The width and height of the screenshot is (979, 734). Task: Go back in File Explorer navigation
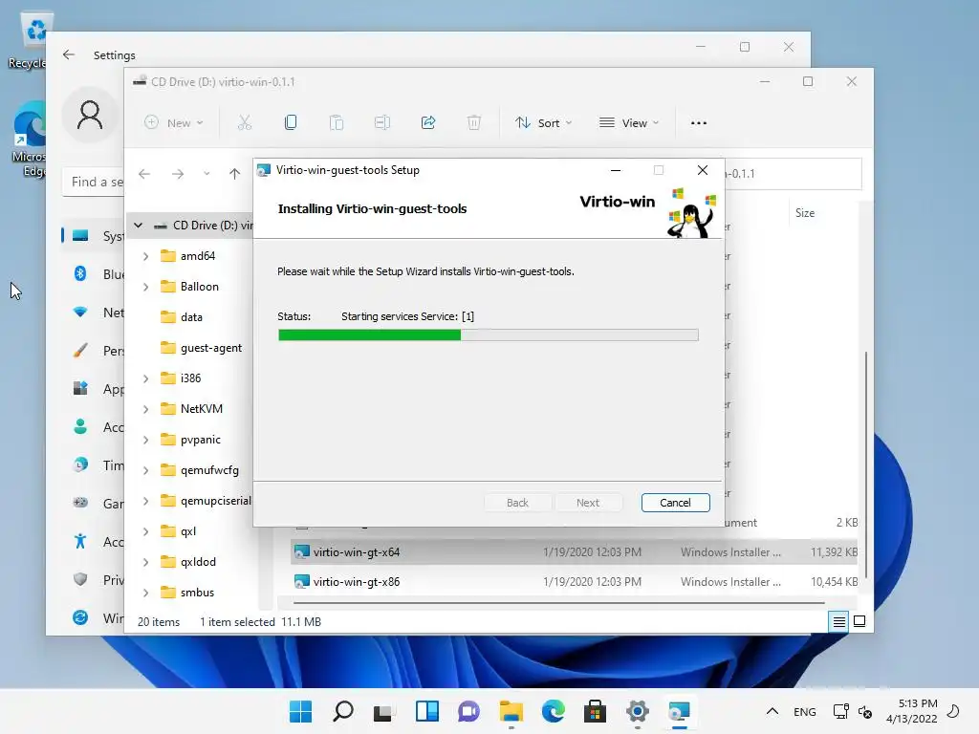click(144, 174)
